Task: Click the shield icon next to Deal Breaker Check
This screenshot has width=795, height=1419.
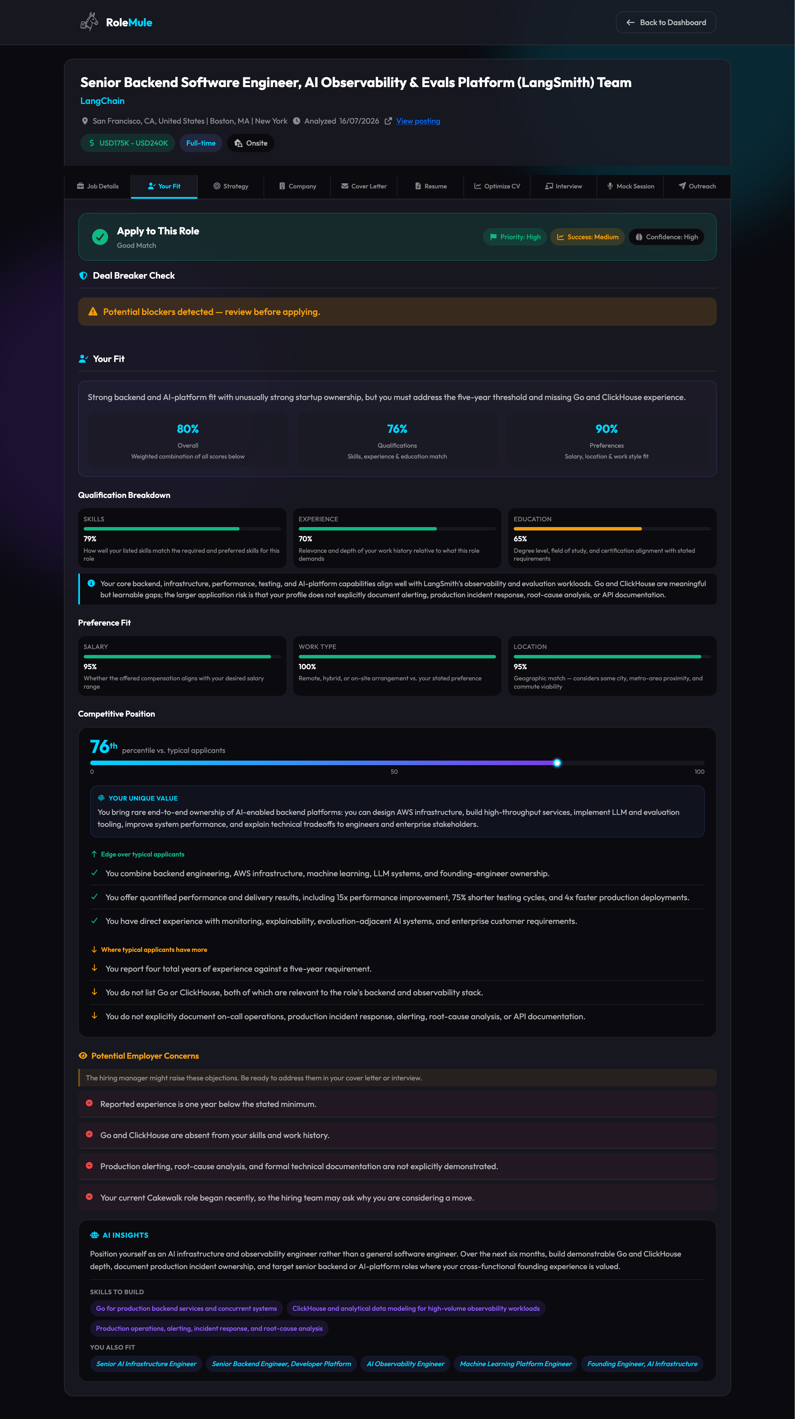Action: 83,276
